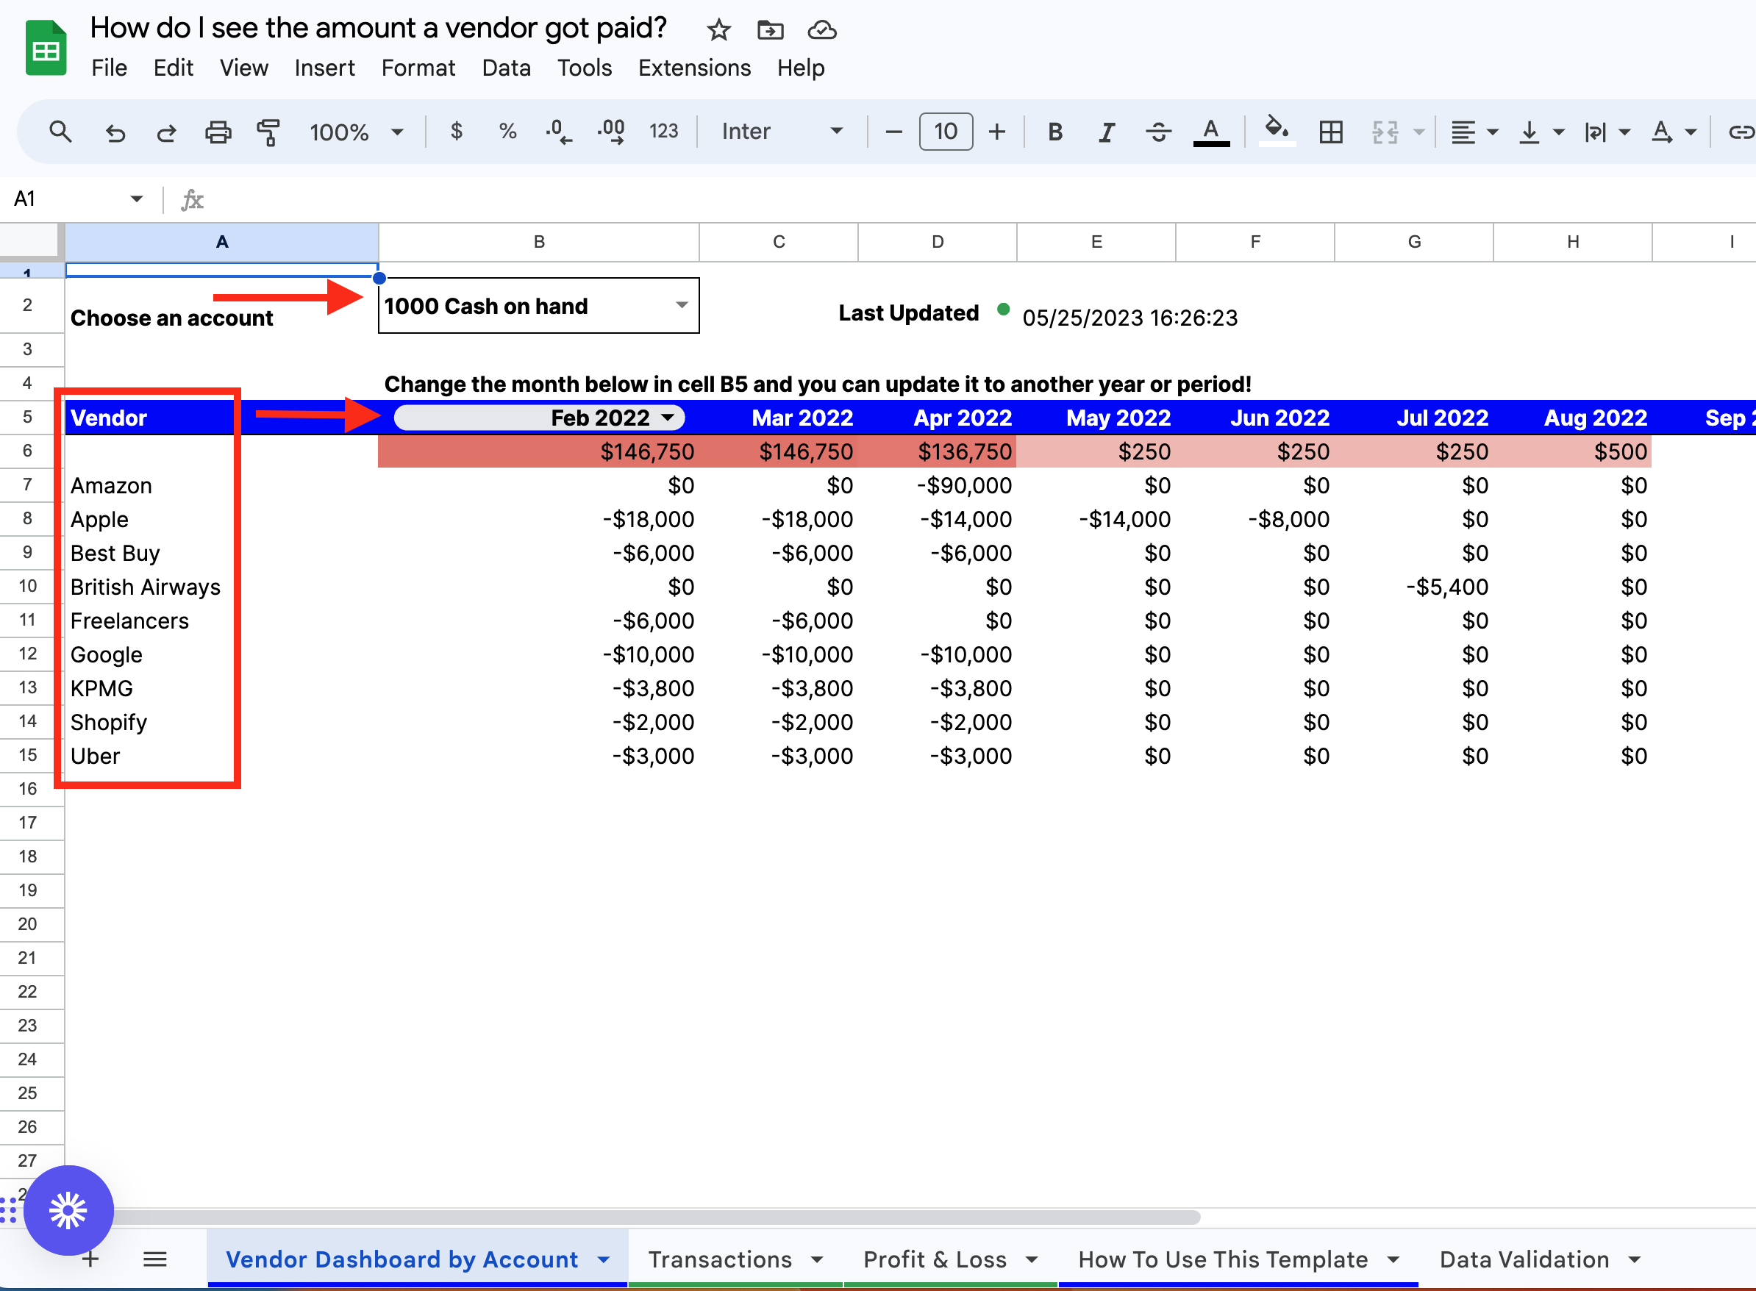Image resolution: width=1756 pixels, height=1291 pixels.
Task: Insert a link
Action: pos(1741,132)
